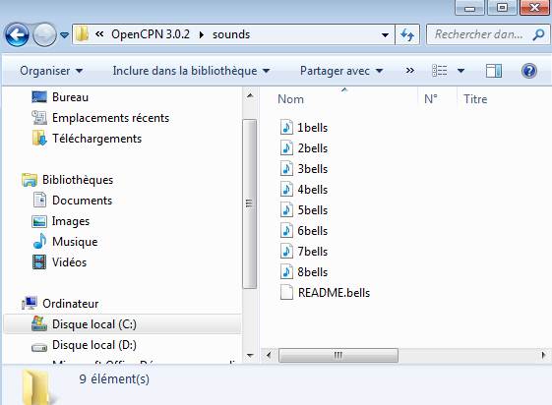
Task: Click the refresh icon beside address bar
Action: point(407,34)
